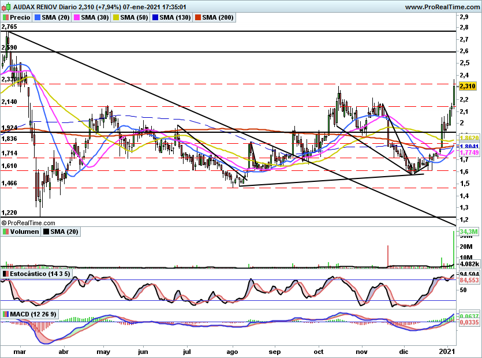Click the black SMA (20) volume swatch
Screen dimensions: 482x358
coord(46,232)
